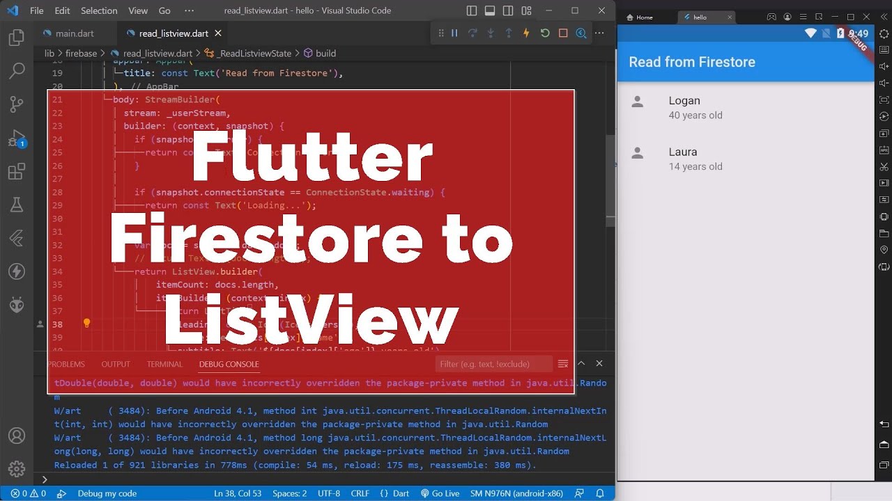Image resolution: width=892 pixels, height=501 pixels.
Task: Click Ln 38, Col 53 status item
Action: click(238, 493)
